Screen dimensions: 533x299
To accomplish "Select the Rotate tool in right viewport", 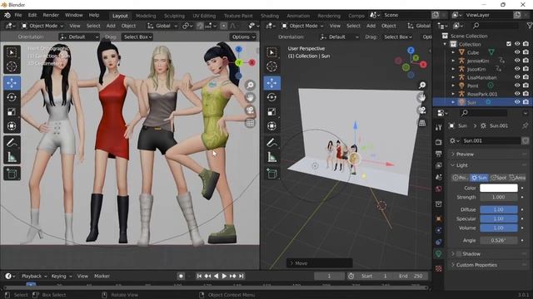I will point(271,98).
